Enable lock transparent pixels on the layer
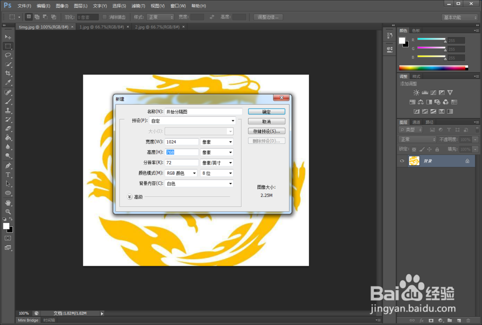This screenshot has height=325, width=482. [x=414, y=149]
